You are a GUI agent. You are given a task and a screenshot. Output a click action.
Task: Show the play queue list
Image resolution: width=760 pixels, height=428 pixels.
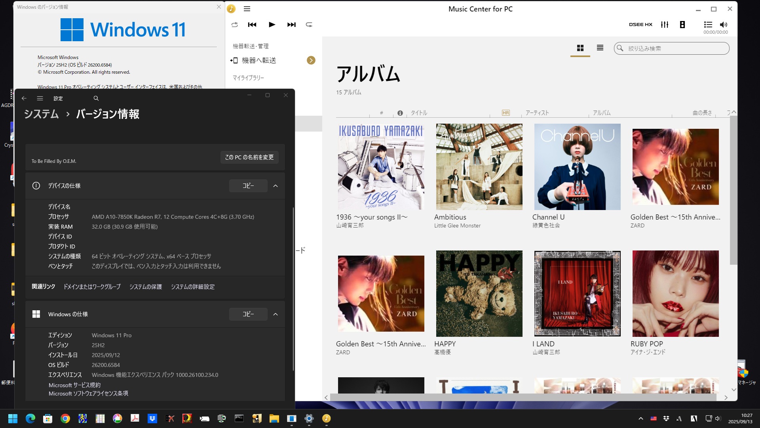[708, 25]
